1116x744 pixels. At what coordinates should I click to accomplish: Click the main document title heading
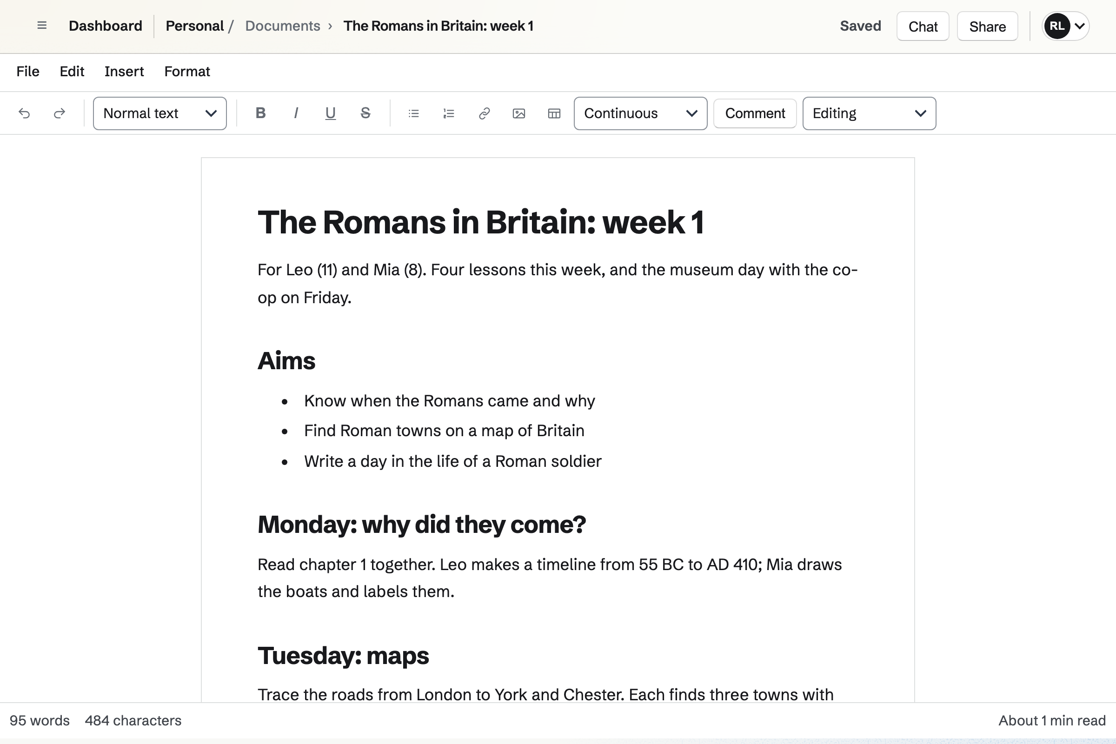(481, 222)
